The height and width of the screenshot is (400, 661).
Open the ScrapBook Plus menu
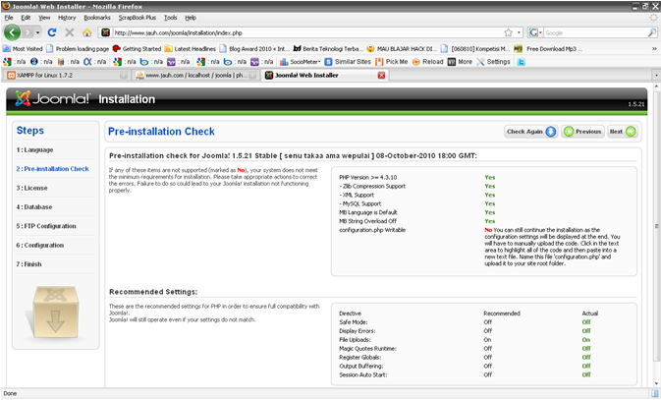pyautogui.click(x=137, y=18)
